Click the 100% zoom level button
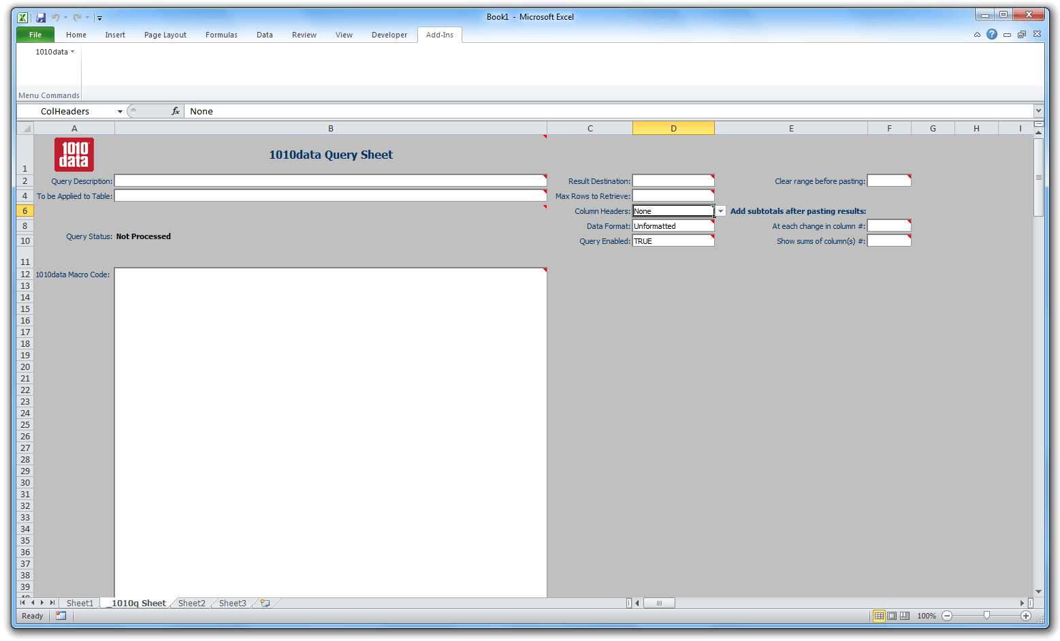The width and height of the screenshot is (1060, 641). 927,616
